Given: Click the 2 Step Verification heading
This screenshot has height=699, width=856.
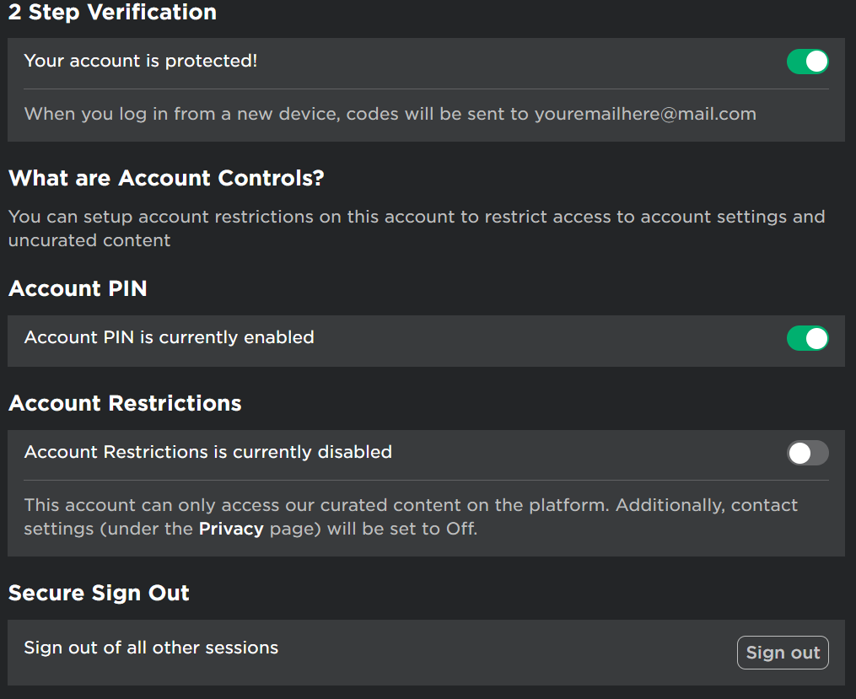Looking at the screenshot, I should pyautogui.click(x=112, y=13).
